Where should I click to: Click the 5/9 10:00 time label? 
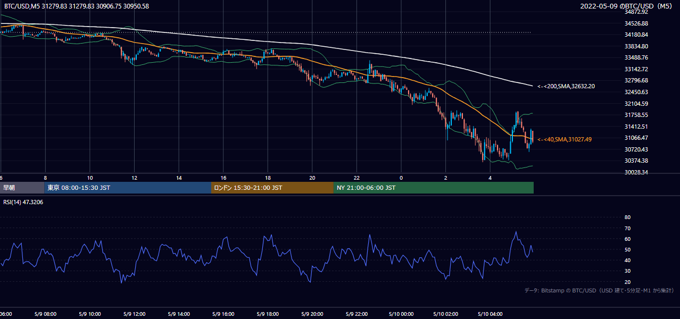coord(89,314)
